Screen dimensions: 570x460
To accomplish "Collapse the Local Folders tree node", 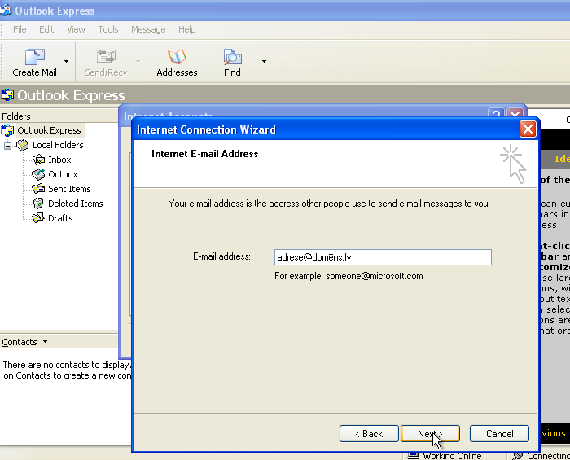I will pyautogui.click(x=7, y=146).
